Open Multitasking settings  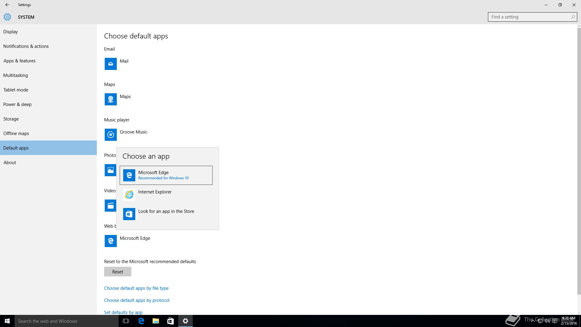[x=48, y=75]
